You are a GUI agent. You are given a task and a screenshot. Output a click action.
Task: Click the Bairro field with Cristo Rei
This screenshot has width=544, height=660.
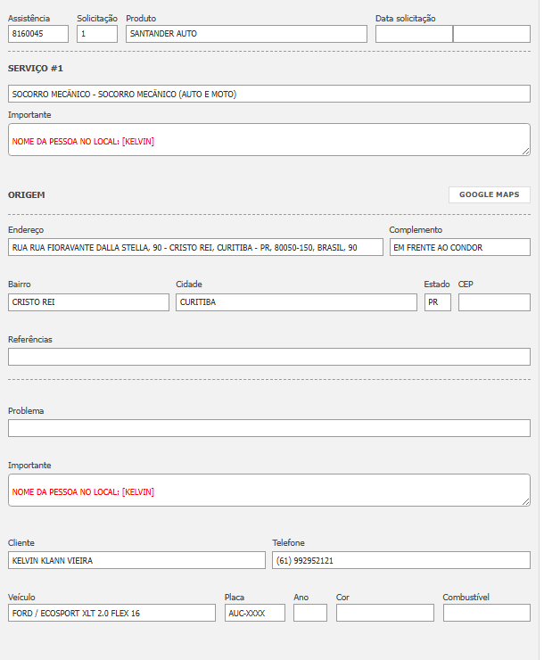pos(88,302)
